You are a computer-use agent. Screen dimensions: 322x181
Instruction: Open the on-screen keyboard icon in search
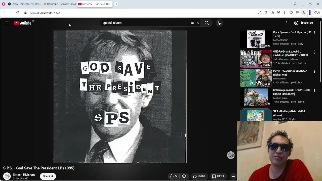192,23
